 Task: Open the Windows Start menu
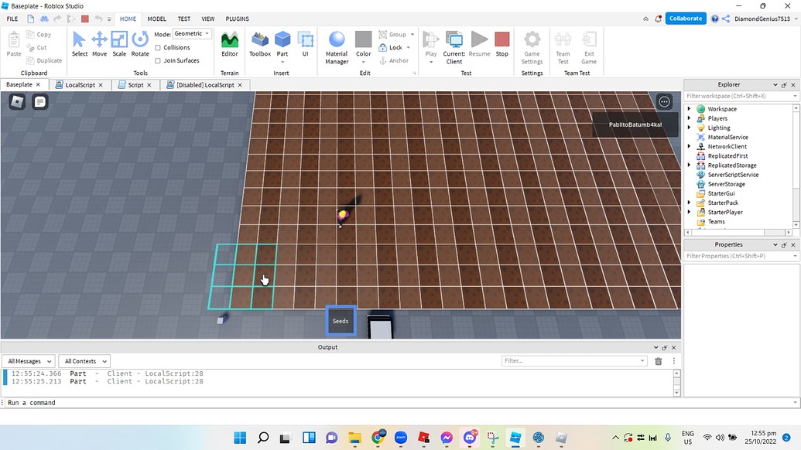point(240,438)
